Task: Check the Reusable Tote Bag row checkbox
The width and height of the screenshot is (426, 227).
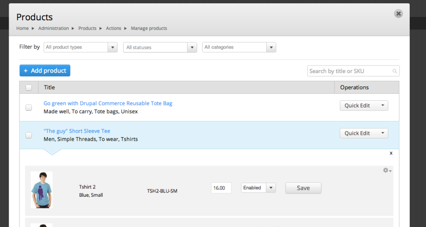Action: [x=29, y=107]
